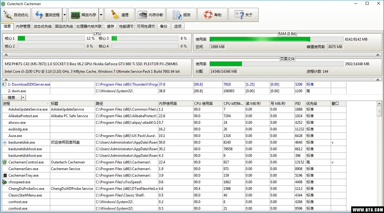This screenshot has width=384, height=213.
Task: Select the AlibabaProtect.exe process row
Action: click(x=174, y=116)
